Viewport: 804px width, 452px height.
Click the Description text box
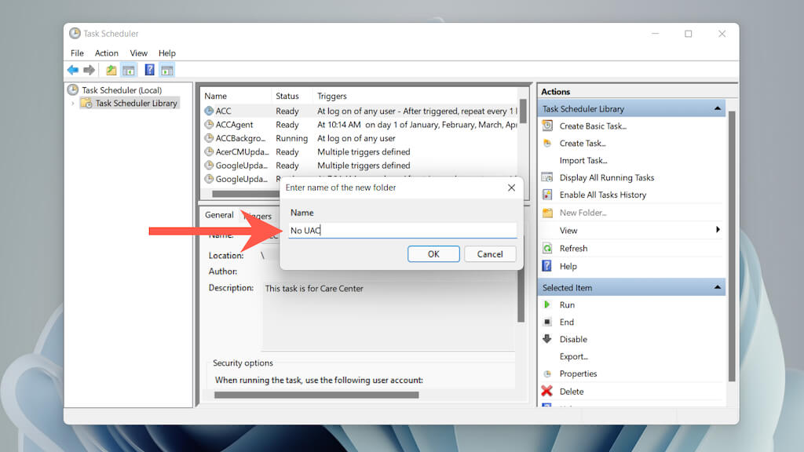tap(389, 315)
